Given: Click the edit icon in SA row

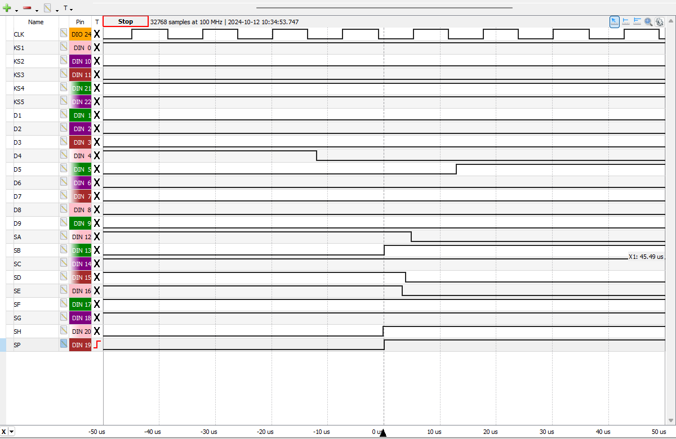Looking at the screenshot, I should 64,236.
